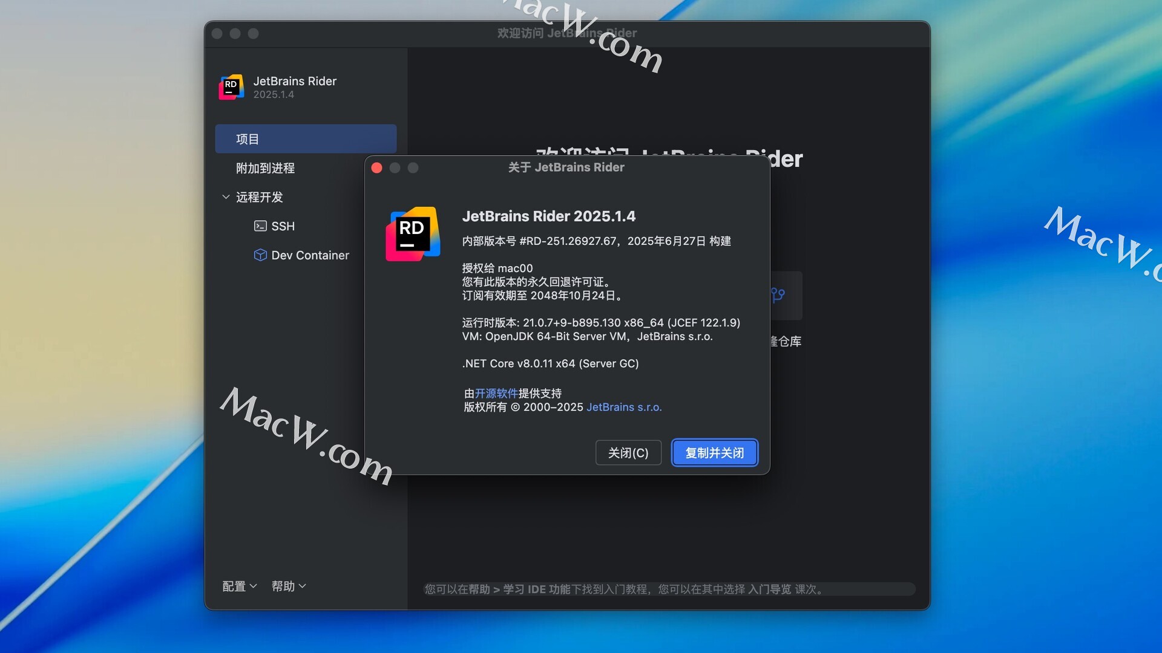This screenshot has height=653, width=1162.
Task: Click the repository branch icon behind dialog
Action: pyautogui.click(x=778, y=295)
